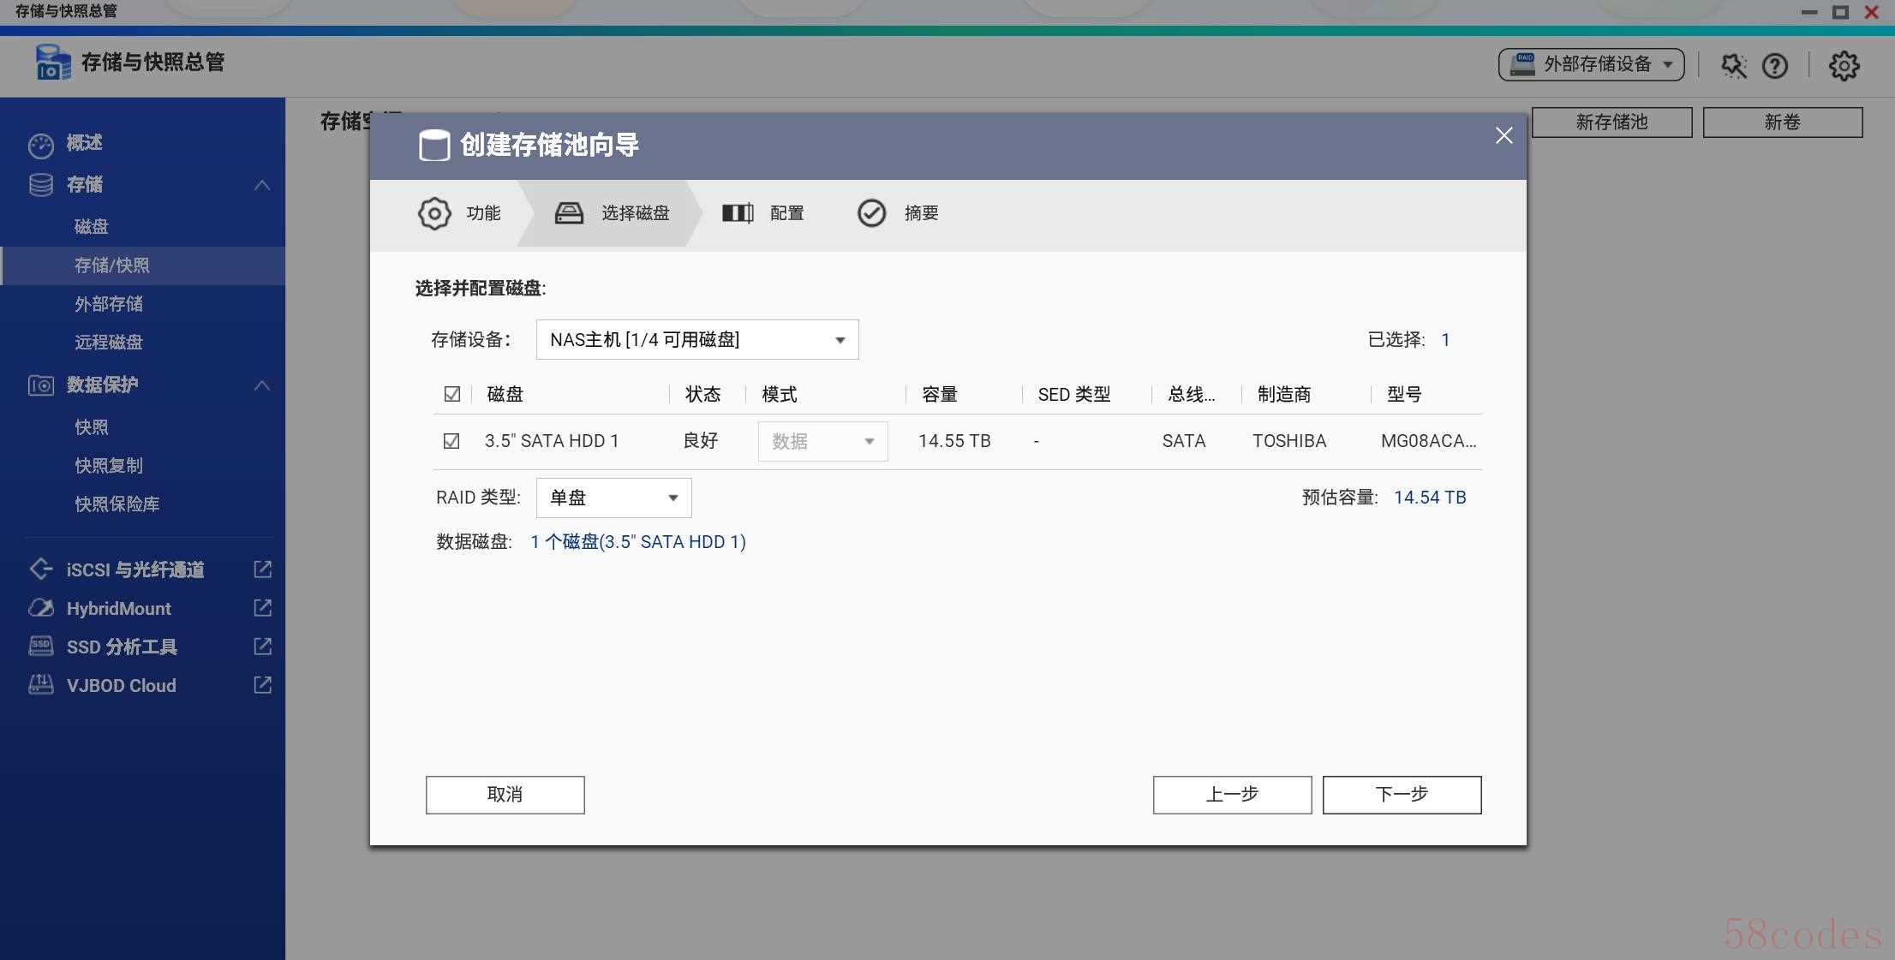
Task: Open the help question mark icon
Action: (x=1775, y=65)
